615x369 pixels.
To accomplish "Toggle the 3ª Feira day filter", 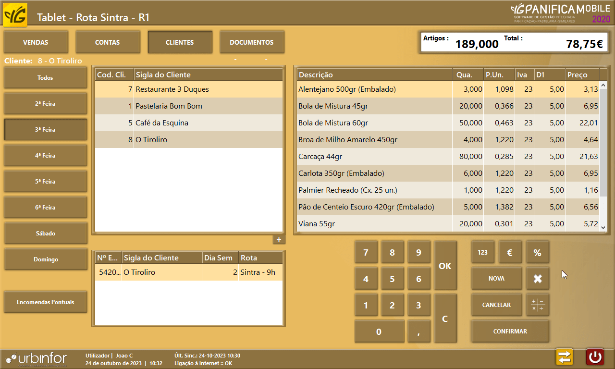I will [46, 130].
